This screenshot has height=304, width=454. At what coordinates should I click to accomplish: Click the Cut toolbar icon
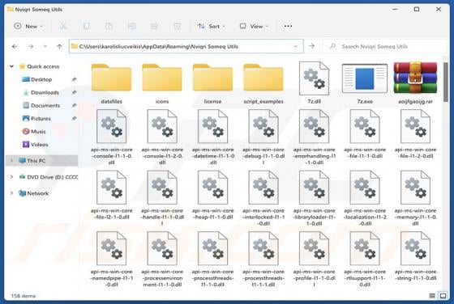point(63,26)
